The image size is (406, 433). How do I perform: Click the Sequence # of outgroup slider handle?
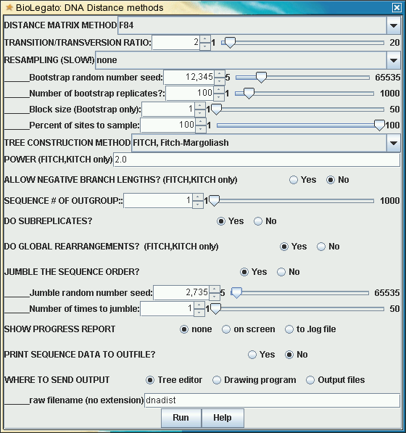pyautogui.click(x=214, y=201)
